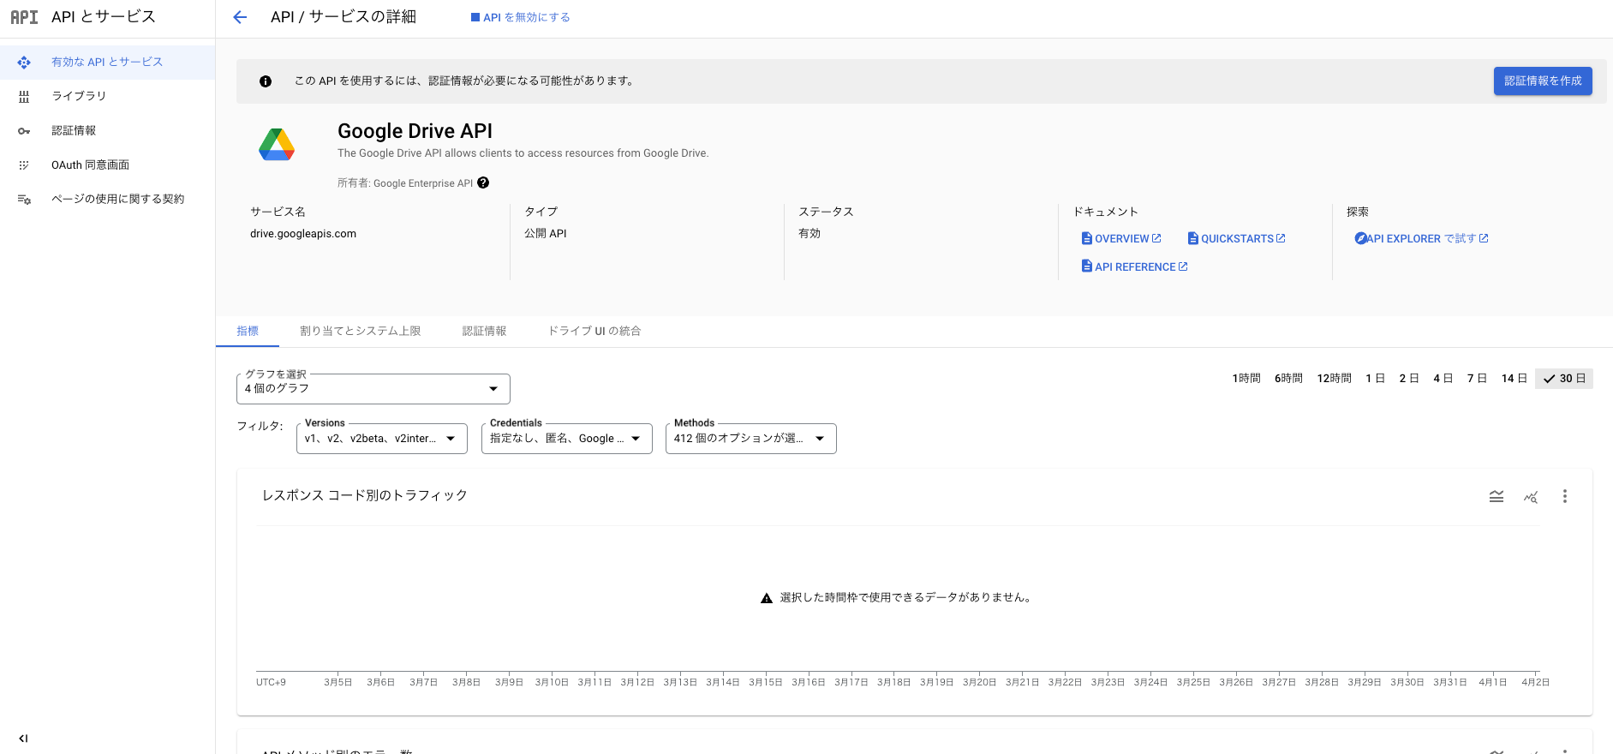Click the info icon in the credentials banner
1613x754 pixels.
tap(266, 81)
